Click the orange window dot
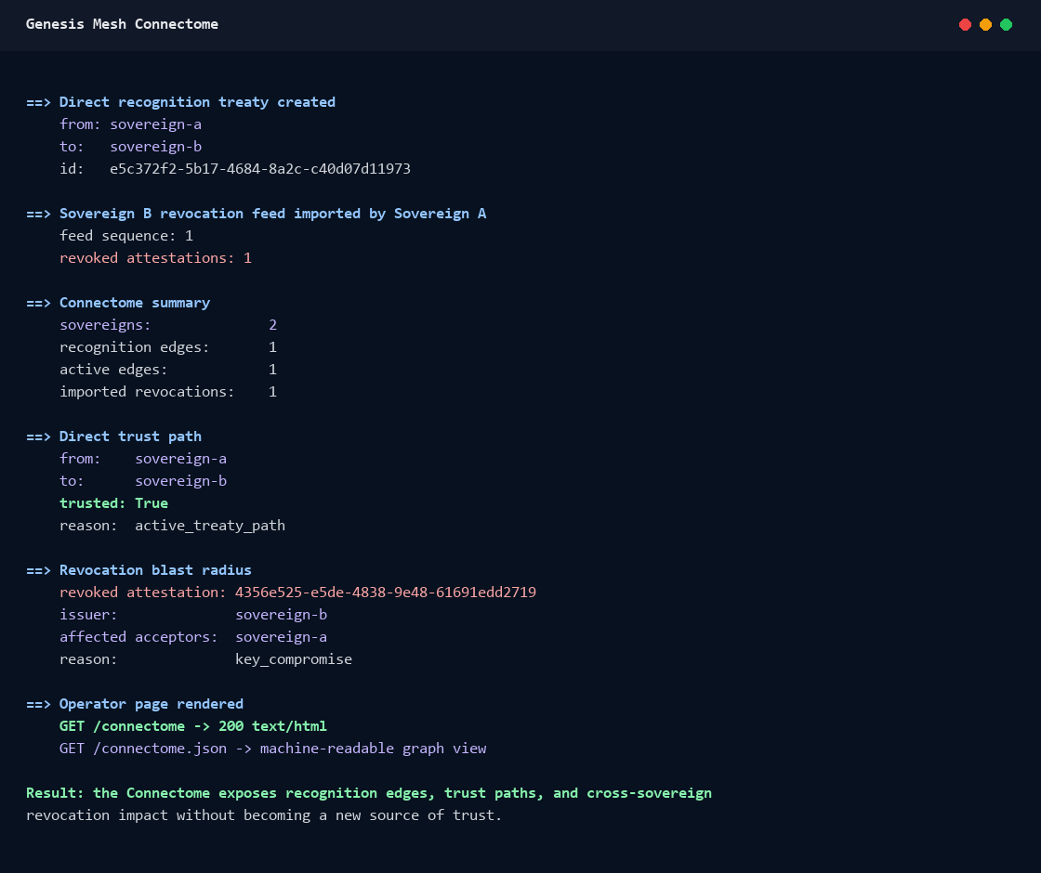 [986, 24]
